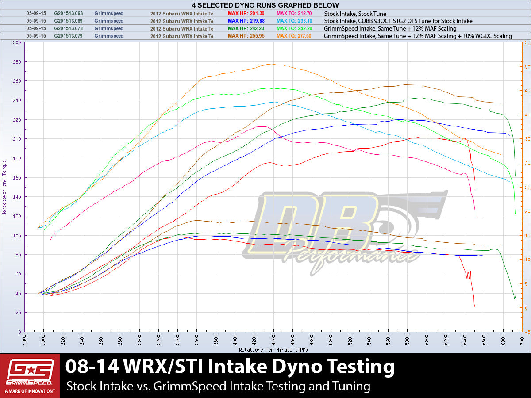Click the "Stock Intake, Stock Tune" description
Viewport: 531px width, 398px height.
tap(355, 14)
